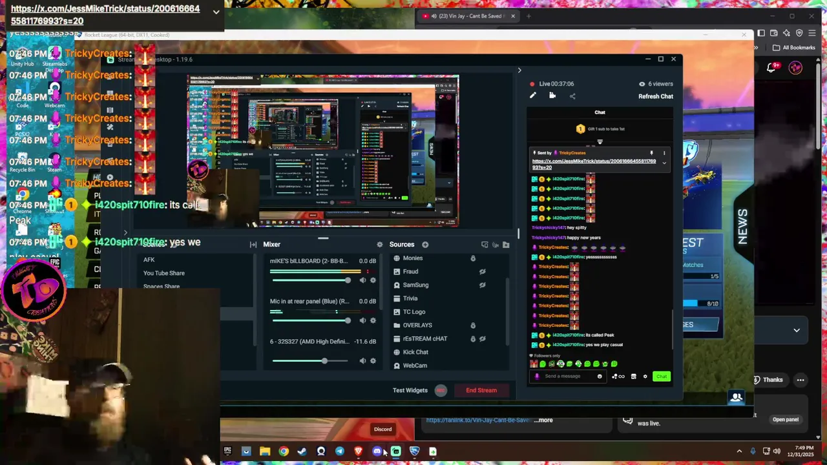Open Telegram from the taskbar
Viewport: 827px width, 465px height.
[x=340, y=451]
